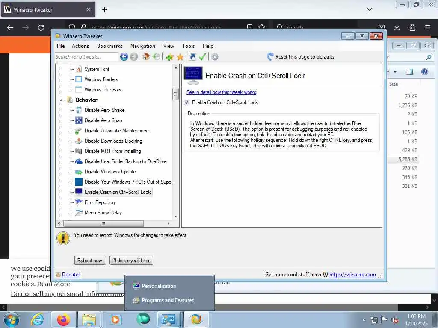The image size is (438, 328).
Task: Open Firefox downloads arrow icon
Action: point(397,27)
